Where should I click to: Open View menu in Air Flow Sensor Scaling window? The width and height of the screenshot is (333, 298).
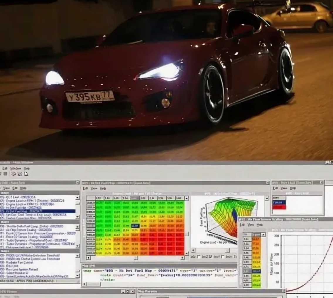click(x=251, y=225)
